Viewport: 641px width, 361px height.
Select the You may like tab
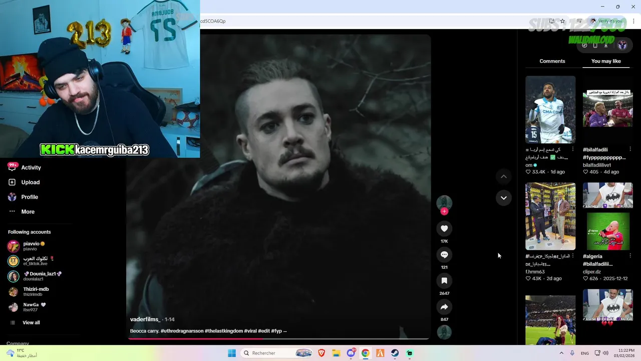606,61
